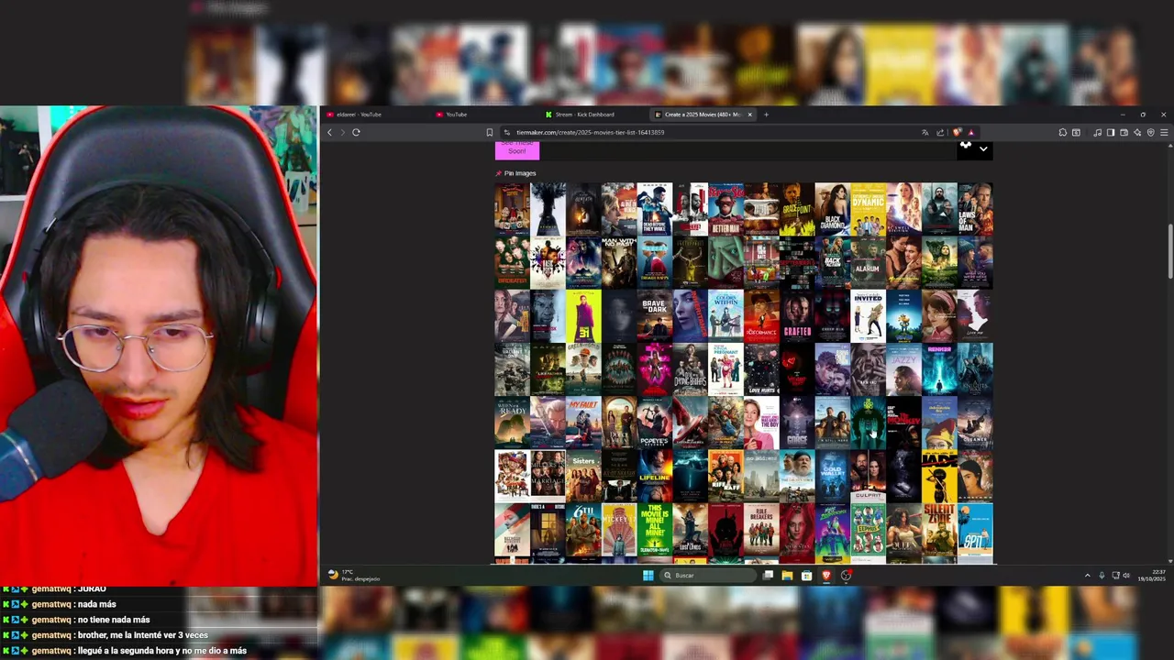1174x660 pixels.
Task: Open Microsoft Store from the taskbar
Action: [x=806, y=576]
